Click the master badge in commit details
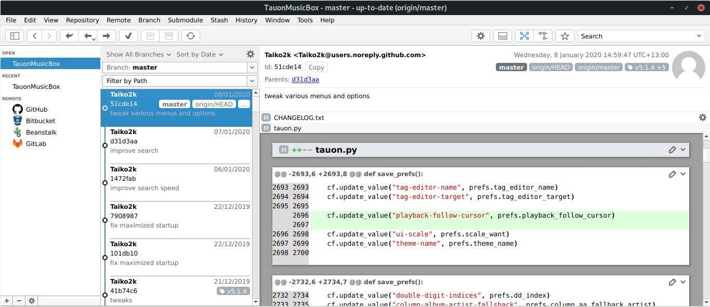 click(511, 67)
